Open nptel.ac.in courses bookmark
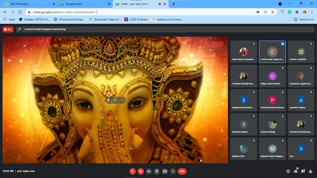This screenshot has height=178, width=317. tap(167, 19)
